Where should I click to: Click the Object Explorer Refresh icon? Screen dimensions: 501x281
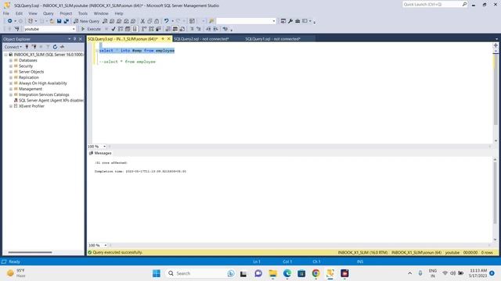[x=55, y=47]
